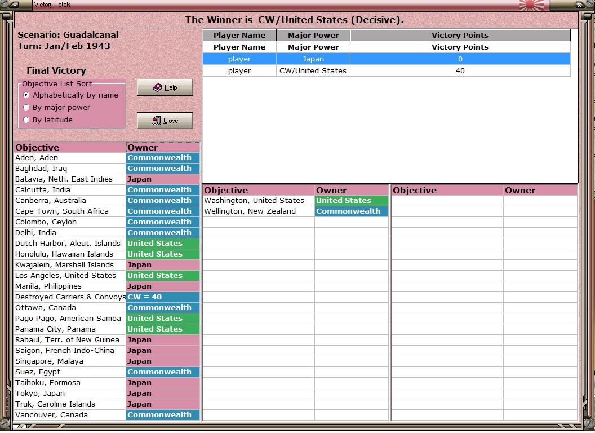
Task: Select Suez, Egypt objective
Action: [70, 372]
